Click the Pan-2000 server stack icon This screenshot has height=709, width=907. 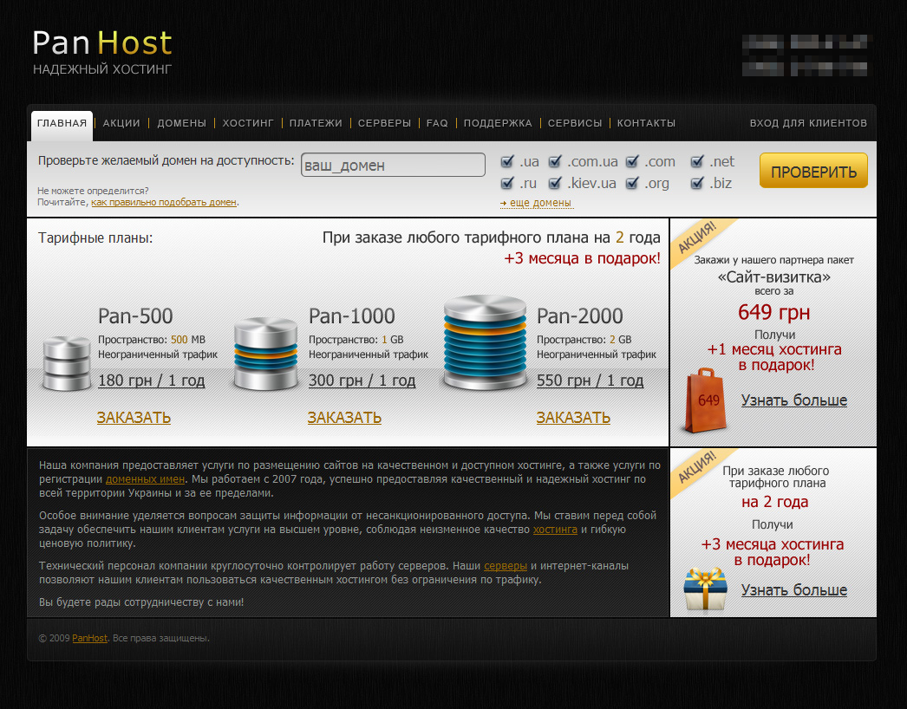[x=485, y=341]
